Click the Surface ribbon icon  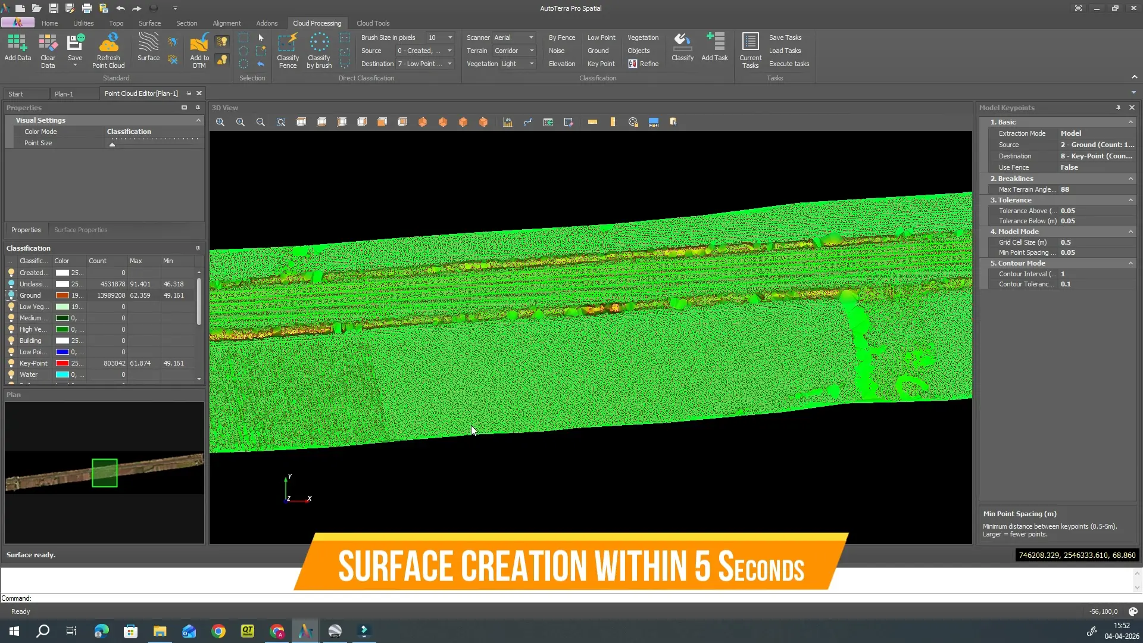(148, 47)
